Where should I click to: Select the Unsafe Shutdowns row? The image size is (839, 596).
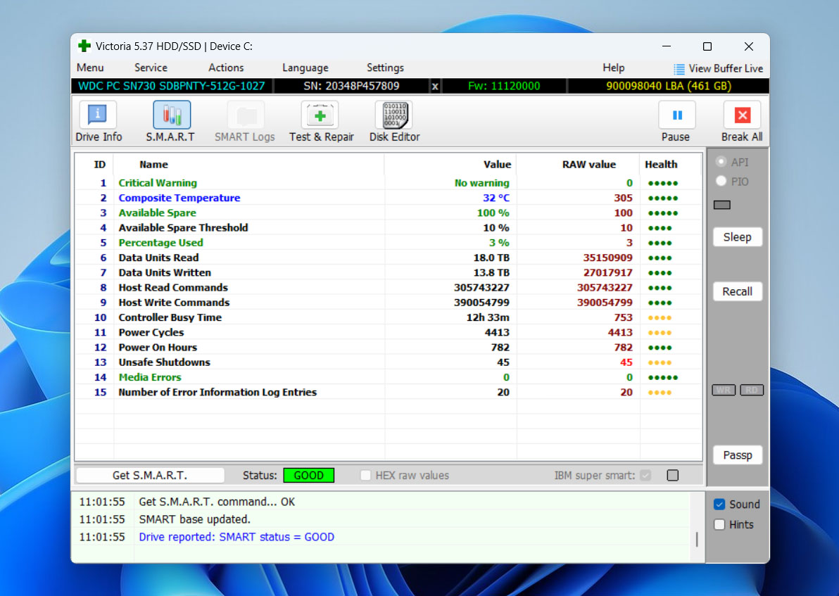tap(389, 362)
